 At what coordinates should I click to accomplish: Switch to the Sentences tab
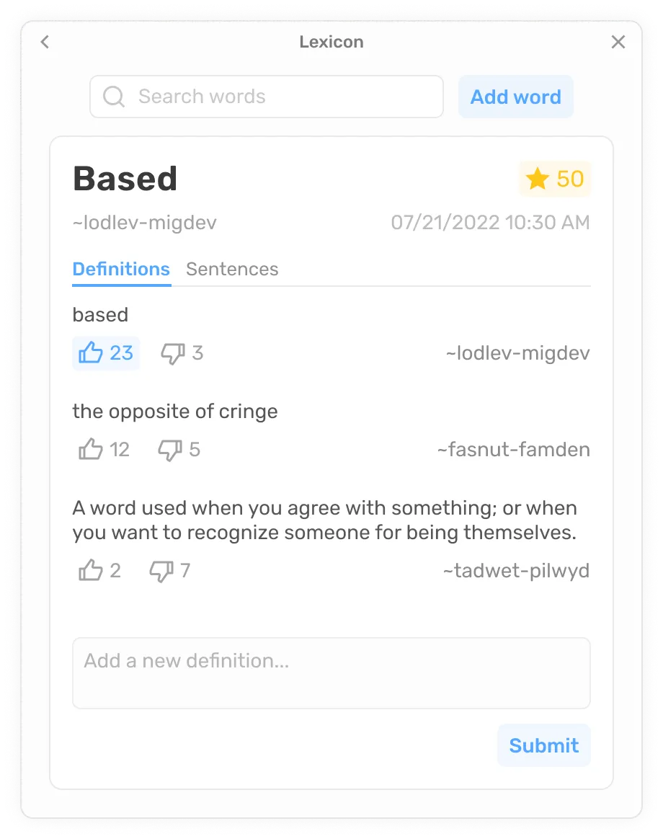tap(232, 270)
